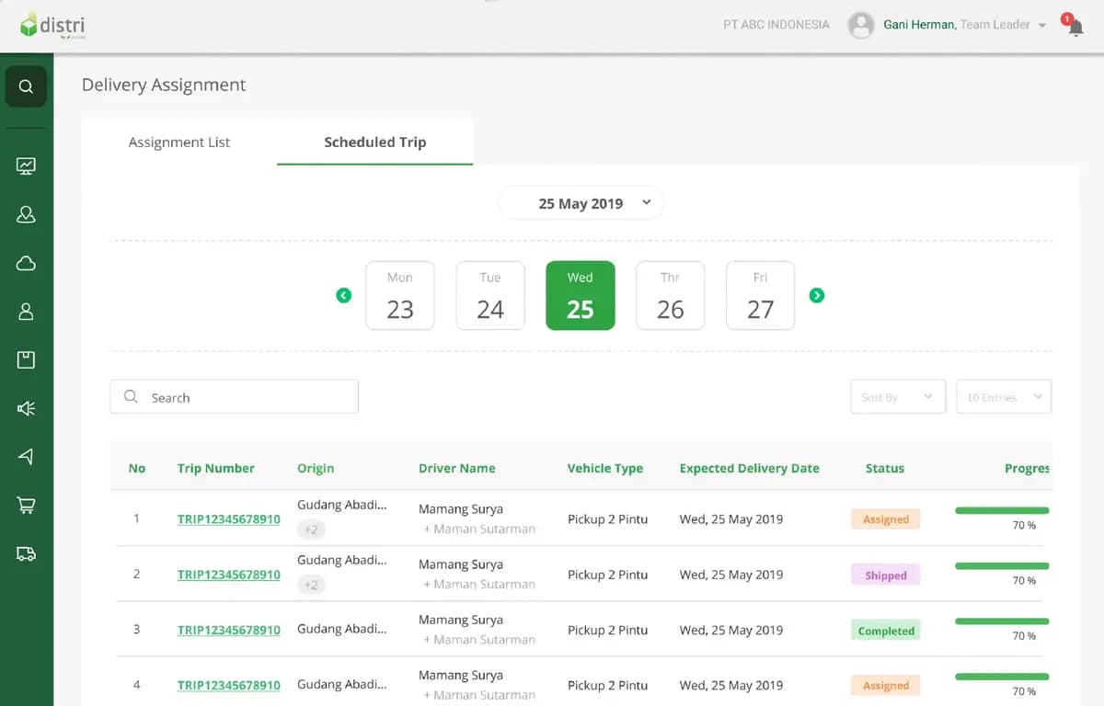Open the TRIP12345678910 link in row 3

(x=229, y=630)
